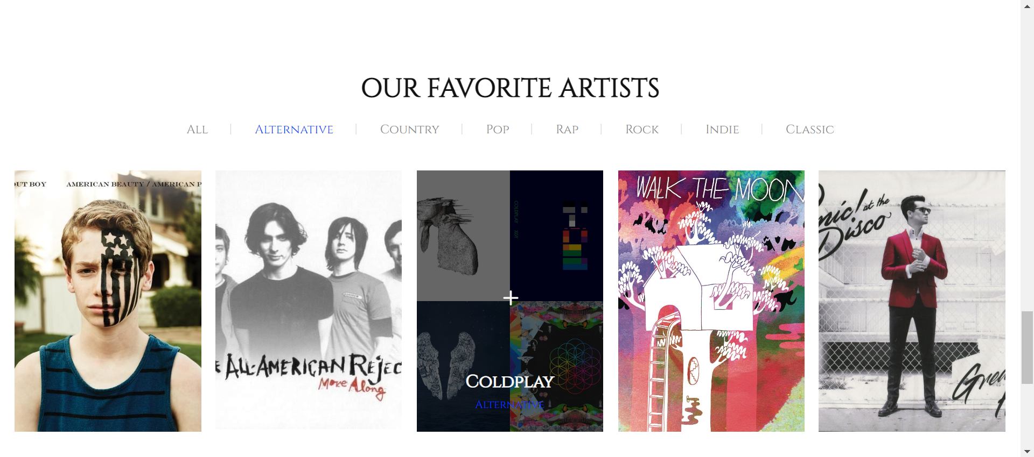Click the Coldplay Ghost Stories wings artwork
This screenshot has width=1034, height=457.
(x=463, y=366)
